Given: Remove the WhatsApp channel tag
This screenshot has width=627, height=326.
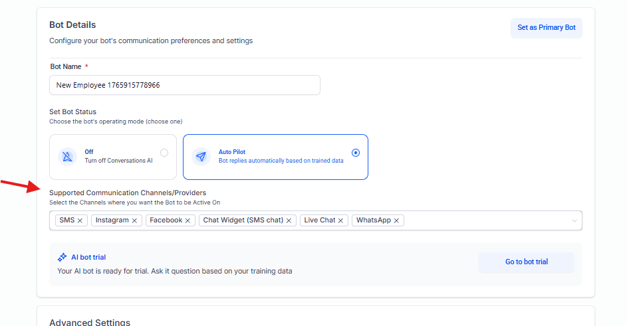Looking at the screenshot, I should 397,220.
